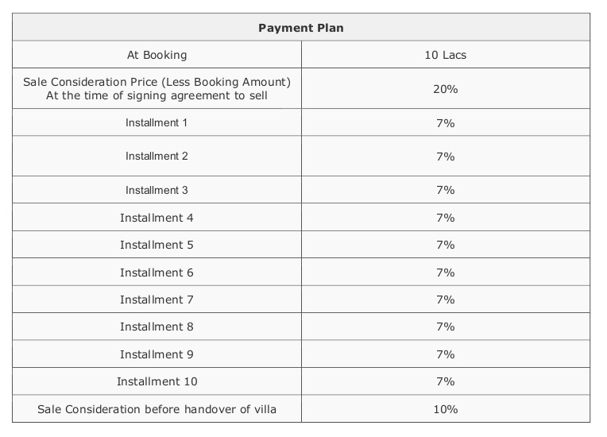Click the 10 Lacs booking amount
The width and height of the screenshot is (607, 437).
445,55
